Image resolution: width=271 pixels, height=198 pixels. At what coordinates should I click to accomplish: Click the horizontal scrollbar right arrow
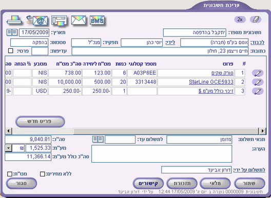tap(262, 131)
